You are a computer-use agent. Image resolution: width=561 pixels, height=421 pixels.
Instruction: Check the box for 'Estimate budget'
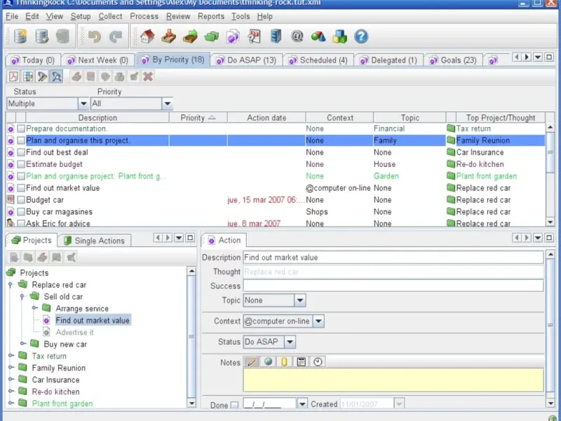coord(21,164)
